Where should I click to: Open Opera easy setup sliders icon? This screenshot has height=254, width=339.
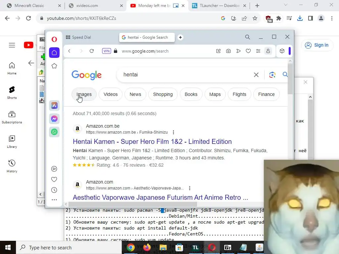tap(258, 51)
